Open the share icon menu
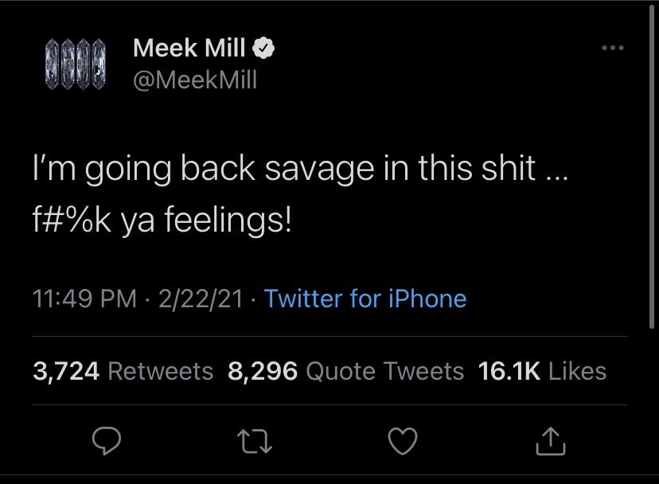659x484 pixels. (x=550, y=440)
